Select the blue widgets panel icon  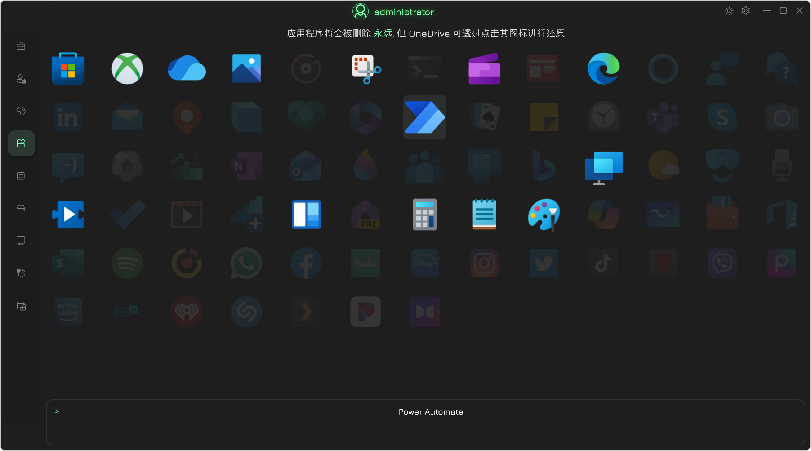(306, 214)
